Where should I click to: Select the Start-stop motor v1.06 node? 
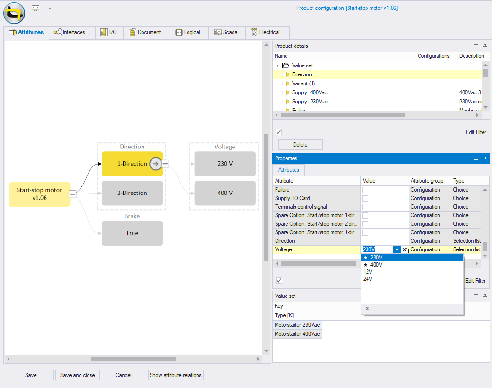[39, 194]
